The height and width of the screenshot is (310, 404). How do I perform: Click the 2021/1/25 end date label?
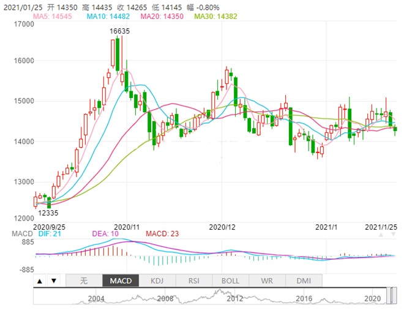381,227
